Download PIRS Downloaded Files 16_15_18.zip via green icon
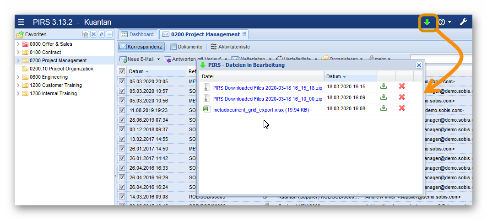487x220 pixels. click(x=384, y=86)
